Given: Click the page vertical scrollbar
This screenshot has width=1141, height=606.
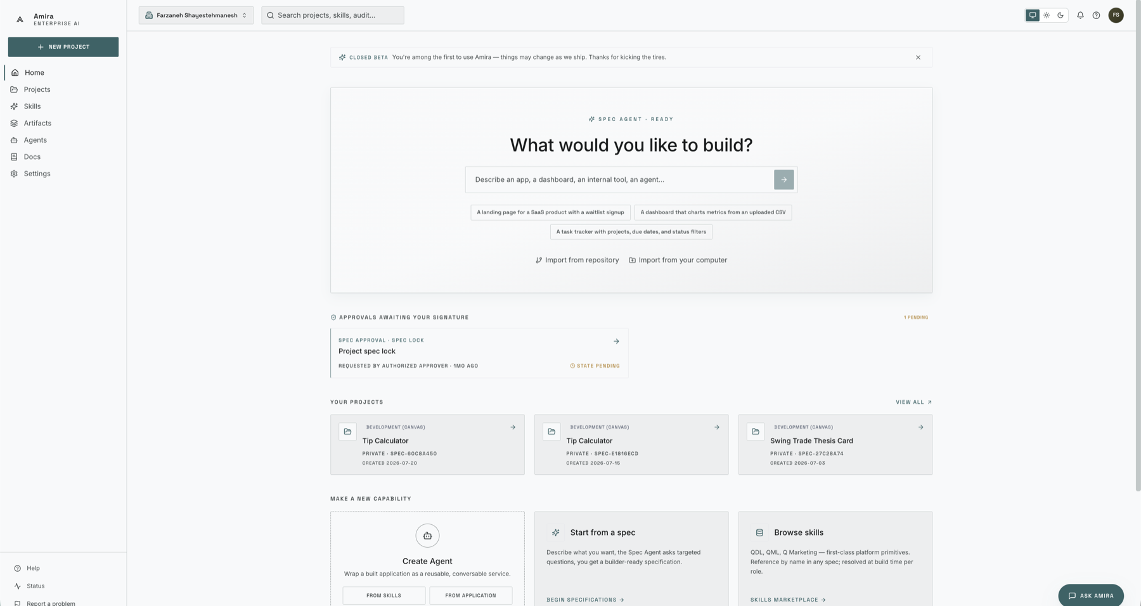Looking at the screenshot, I should point(1138,247).
